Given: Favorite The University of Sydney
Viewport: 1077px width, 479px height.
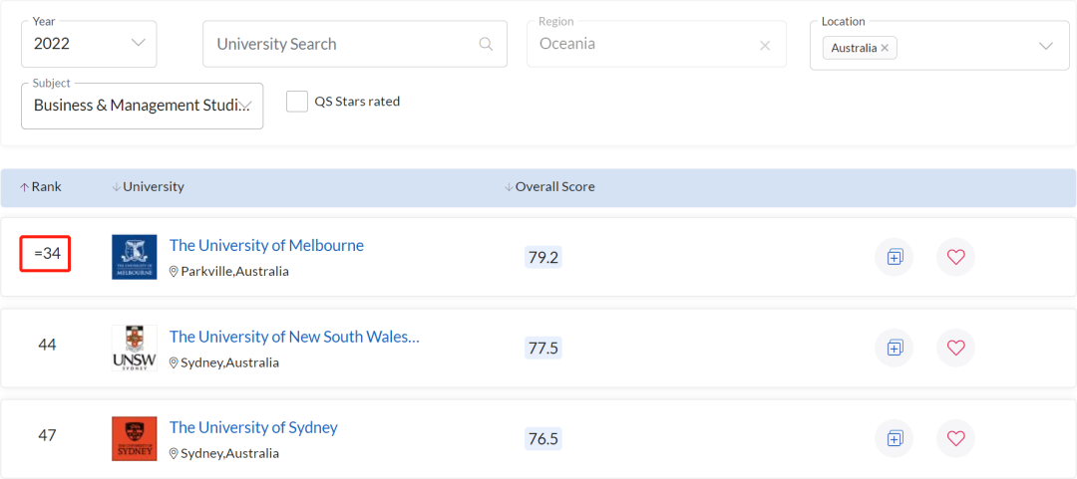Looking at the screenshot, I should (x=956, y=438).
